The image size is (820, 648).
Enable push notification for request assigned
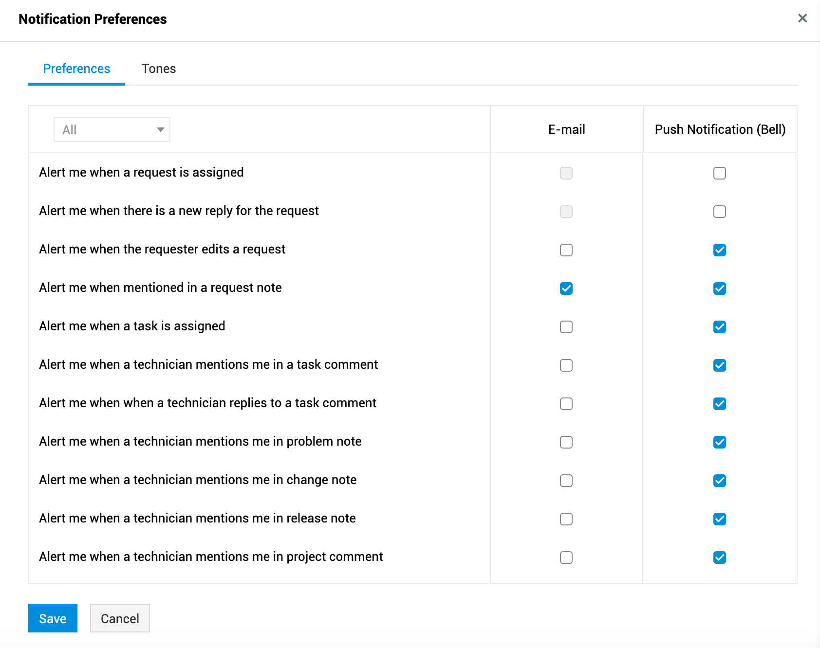(720, 173)
